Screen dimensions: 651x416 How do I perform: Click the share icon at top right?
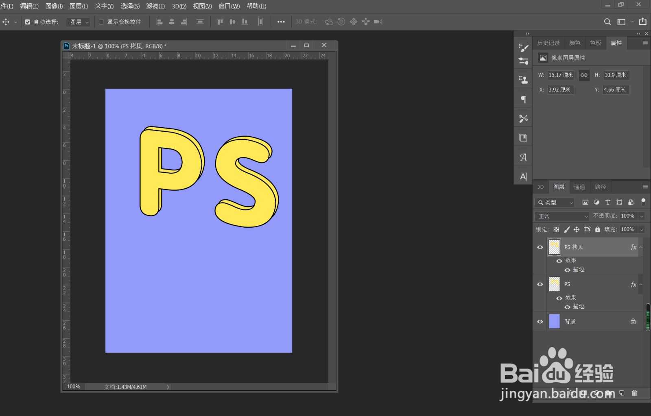[x=642, y=22]
